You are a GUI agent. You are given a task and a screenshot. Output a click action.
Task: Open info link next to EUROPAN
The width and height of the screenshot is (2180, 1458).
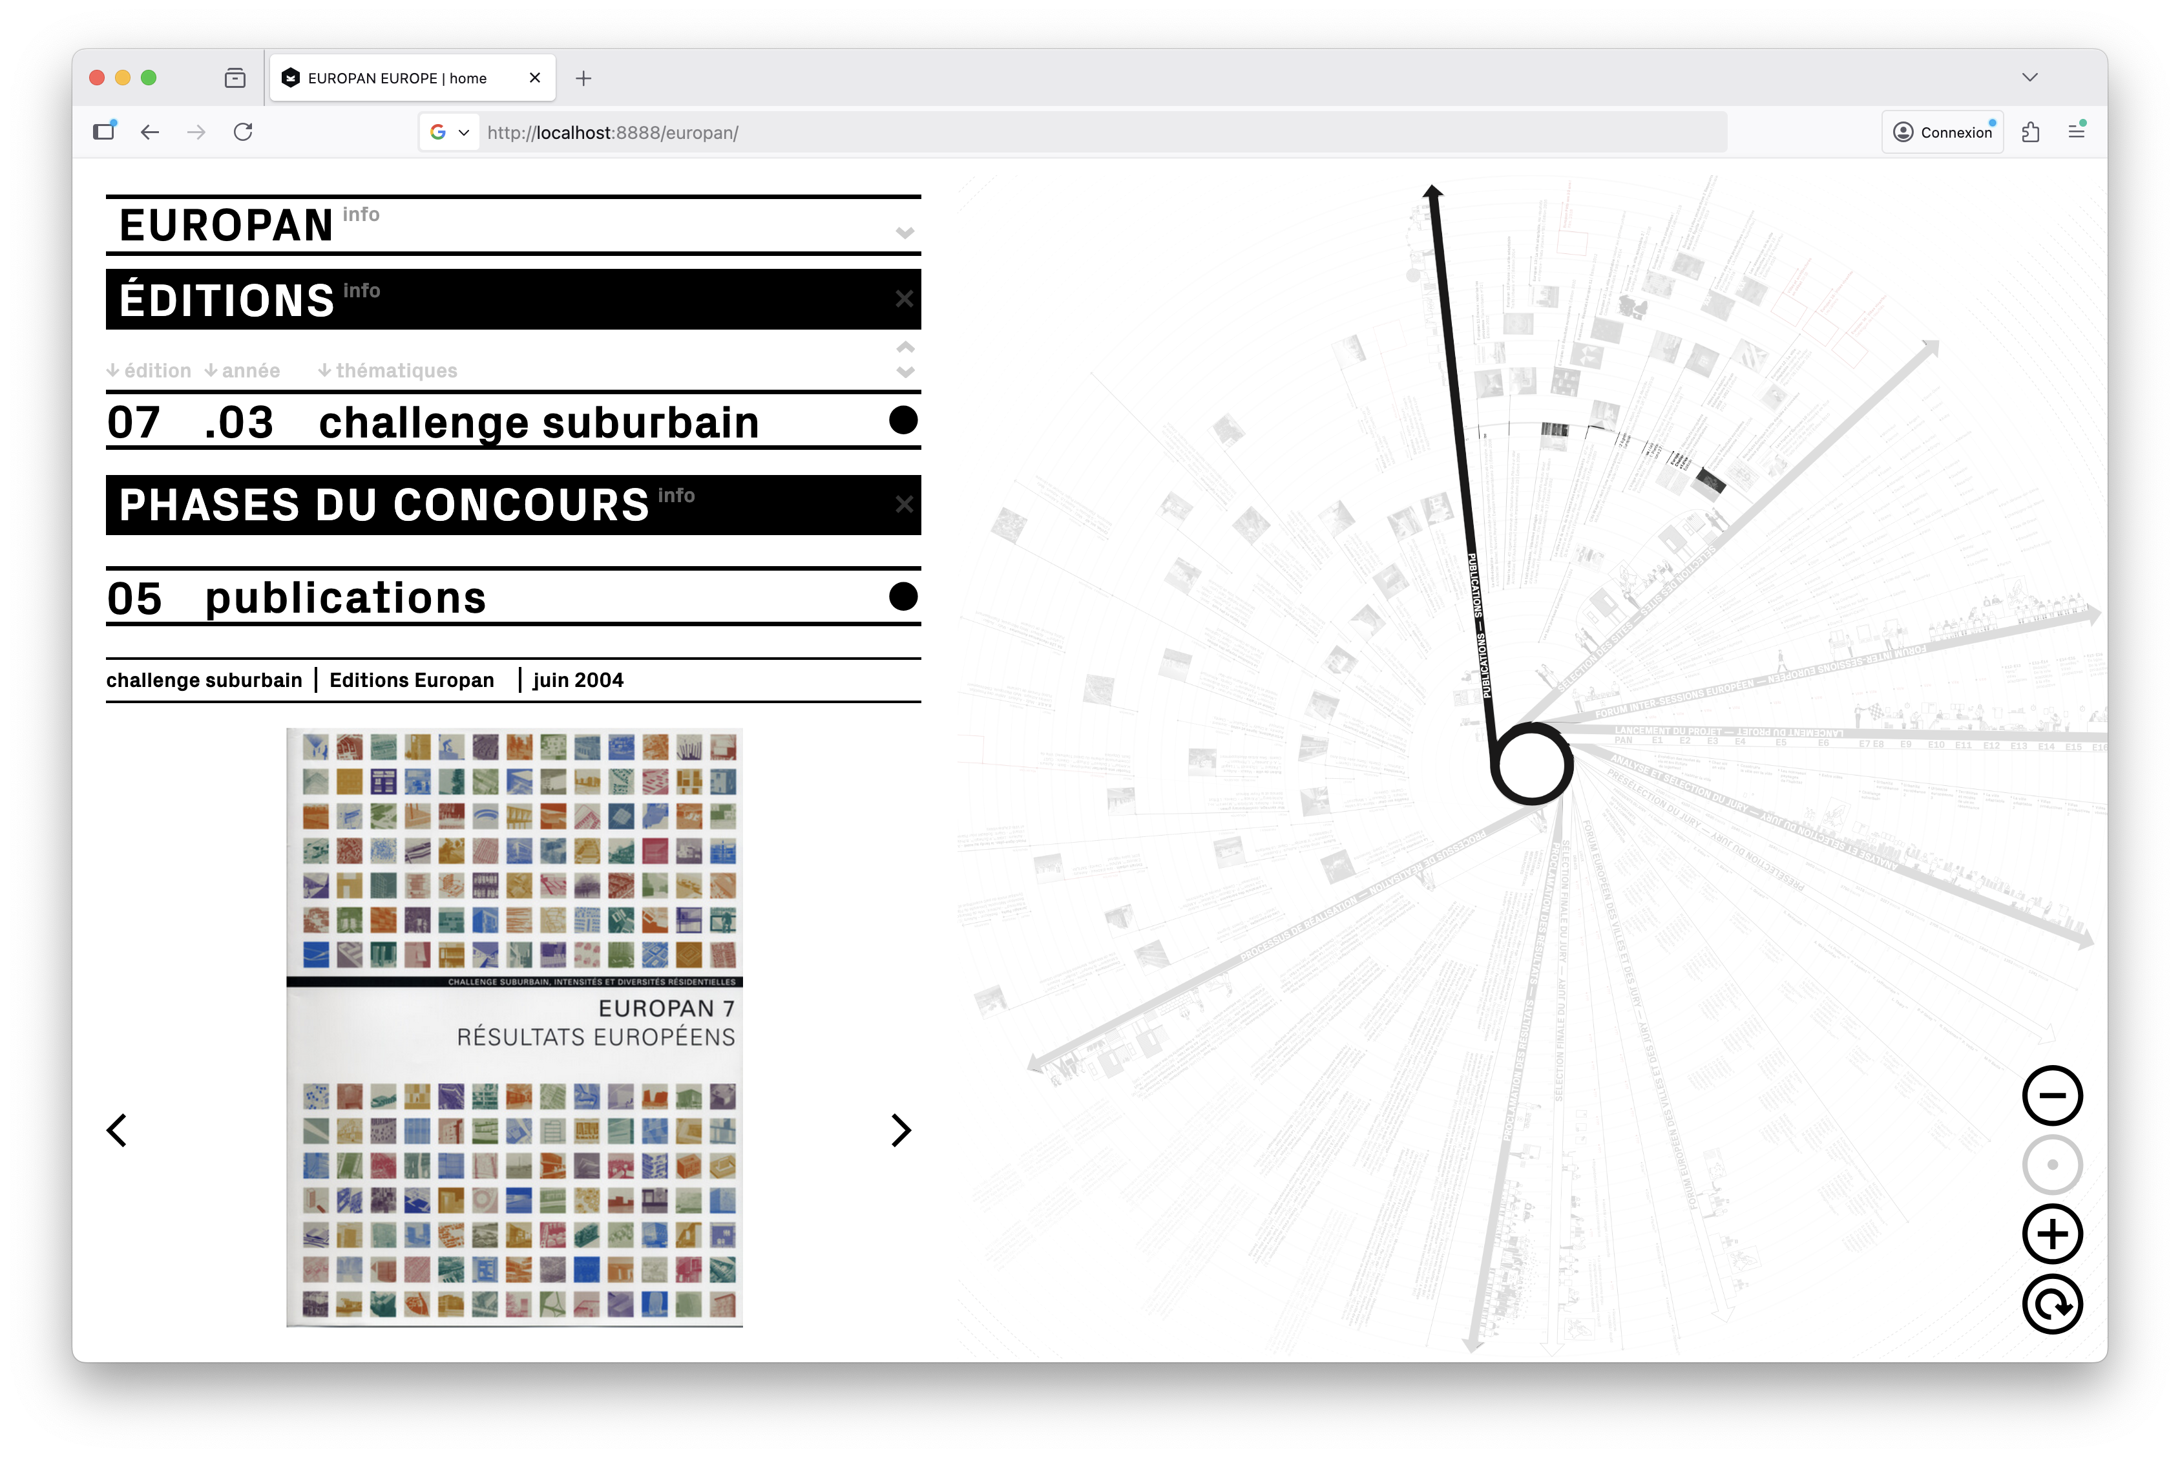tap(361, 215)
